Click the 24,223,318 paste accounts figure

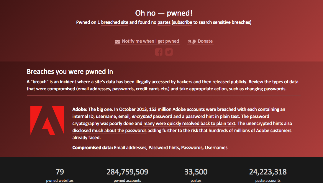tap(268, 172)
